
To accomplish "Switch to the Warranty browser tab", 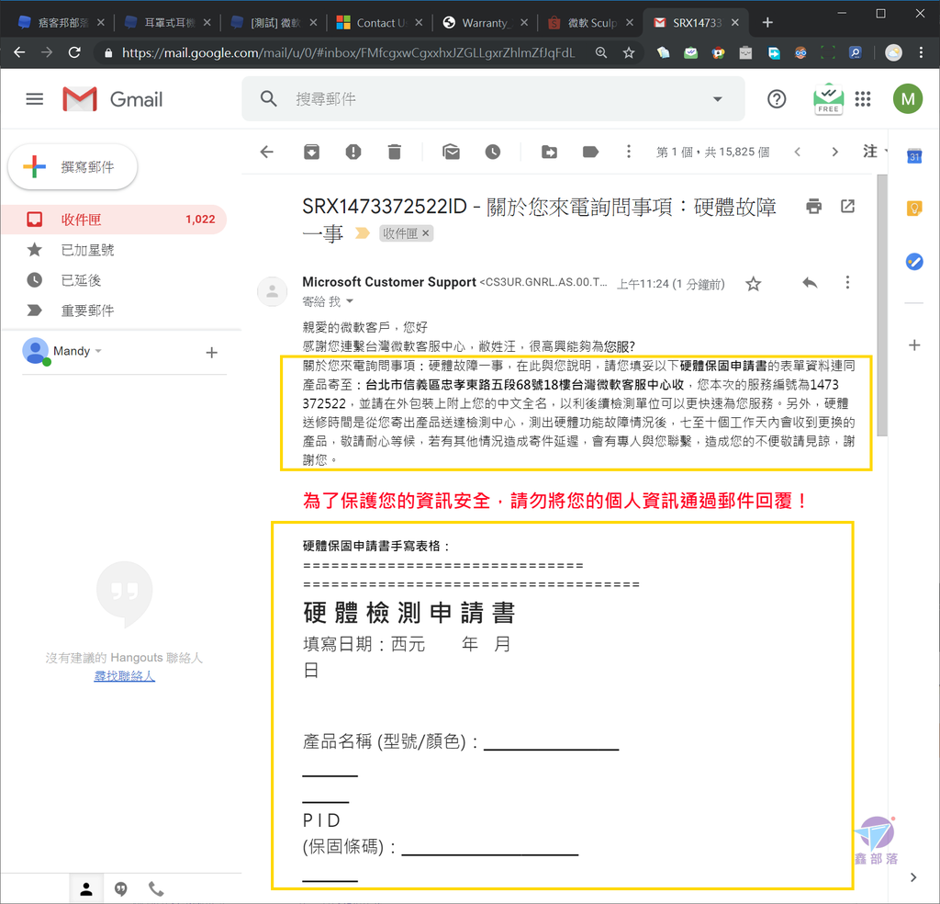I will (x=485, y=23).
